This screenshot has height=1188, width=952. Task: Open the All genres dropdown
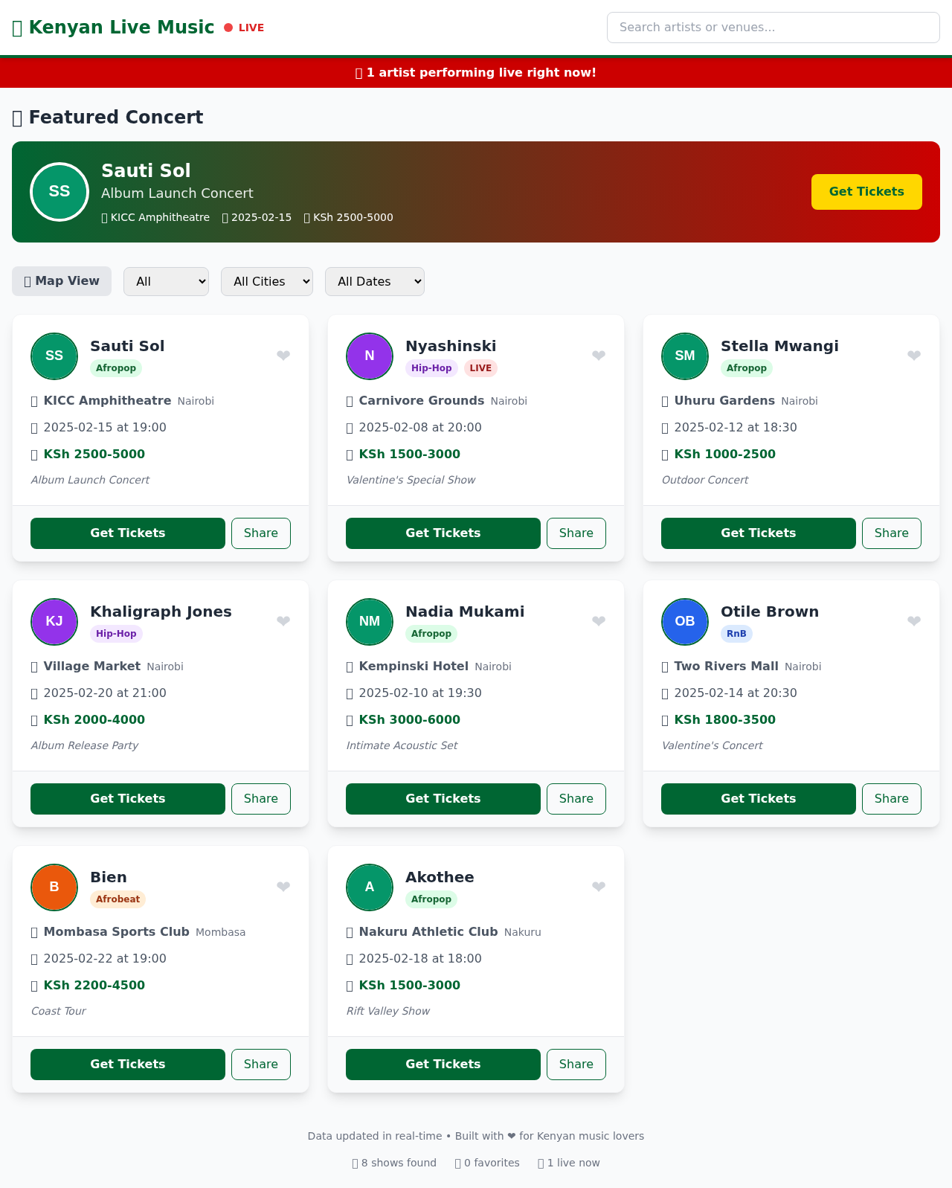166,281
